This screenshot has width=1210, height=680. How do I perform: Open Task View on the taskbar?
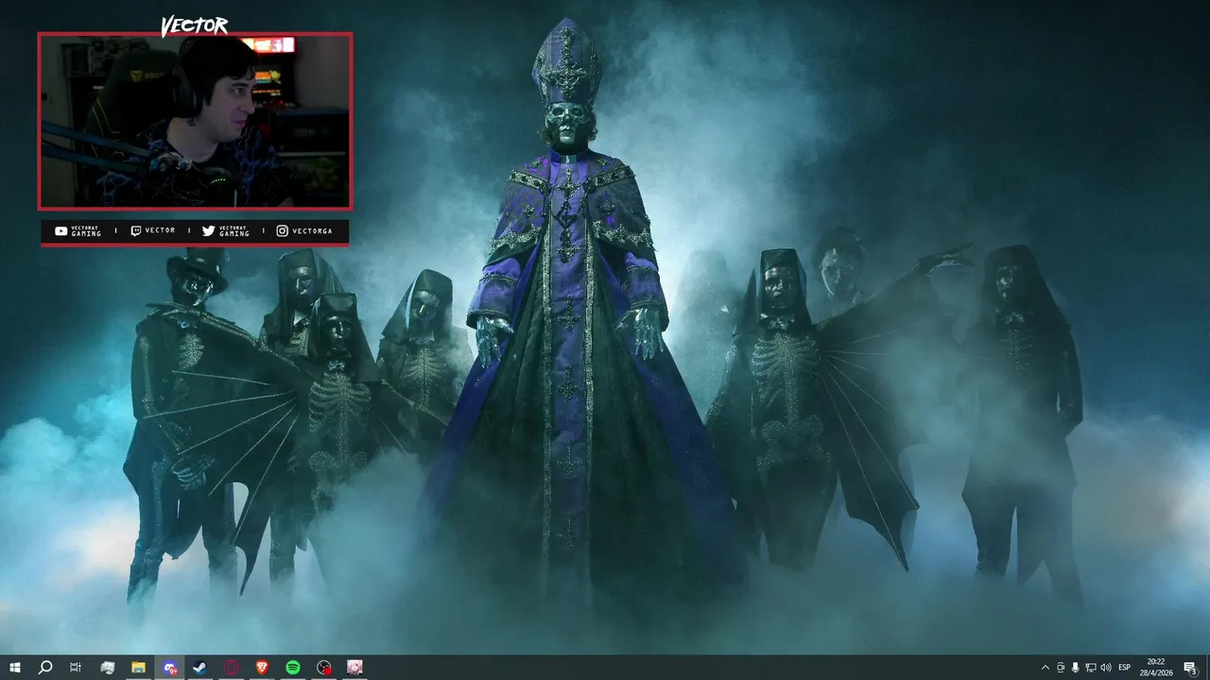point(76,667)
